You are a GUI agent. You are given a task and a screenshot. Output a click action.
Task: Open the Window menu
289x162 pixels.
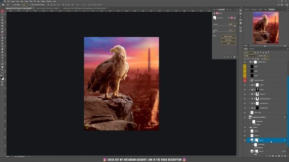[x=49, y=1]
